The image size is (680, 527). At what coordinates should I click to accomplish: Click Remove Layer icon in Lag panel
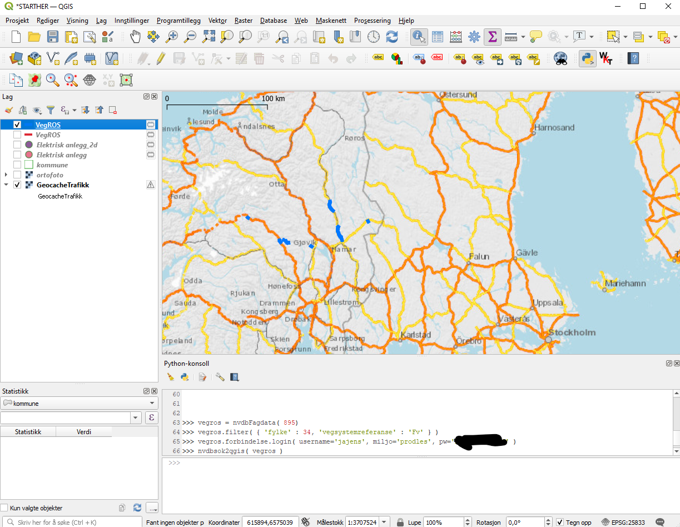click(112, 110)
